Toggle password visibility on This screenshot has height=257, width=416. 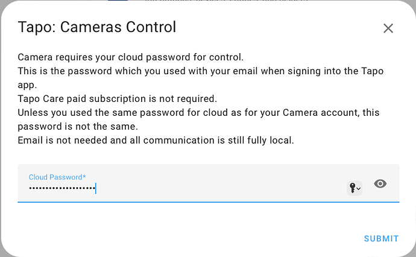[380, 184]
